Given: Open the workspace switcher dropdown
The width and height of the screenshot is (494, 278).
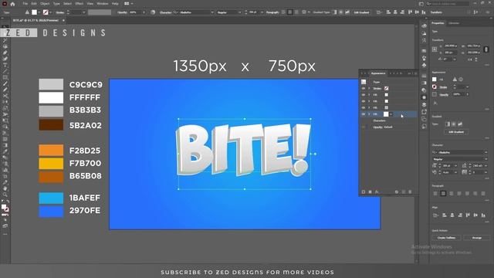Looking at the screenshot, I should tap(129, 3).
